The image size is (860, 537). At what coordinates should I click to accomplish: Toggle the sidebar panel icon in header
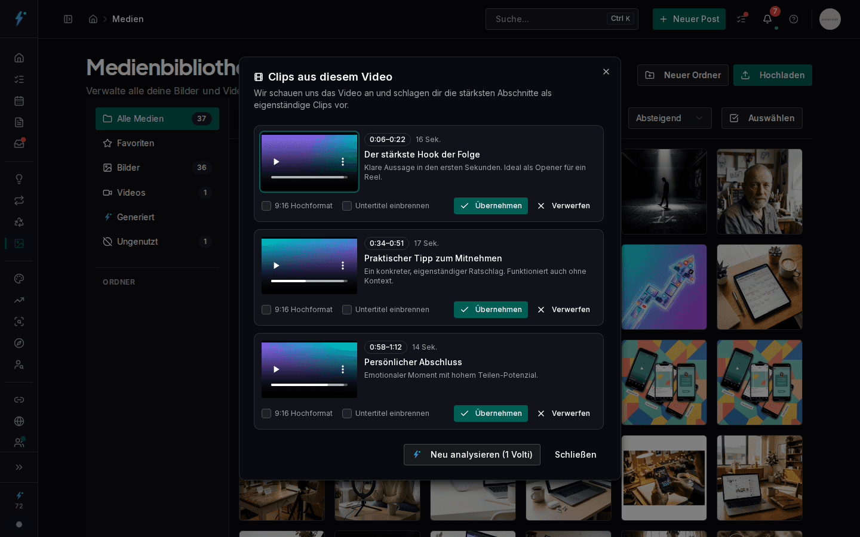[x=68, y=19]
